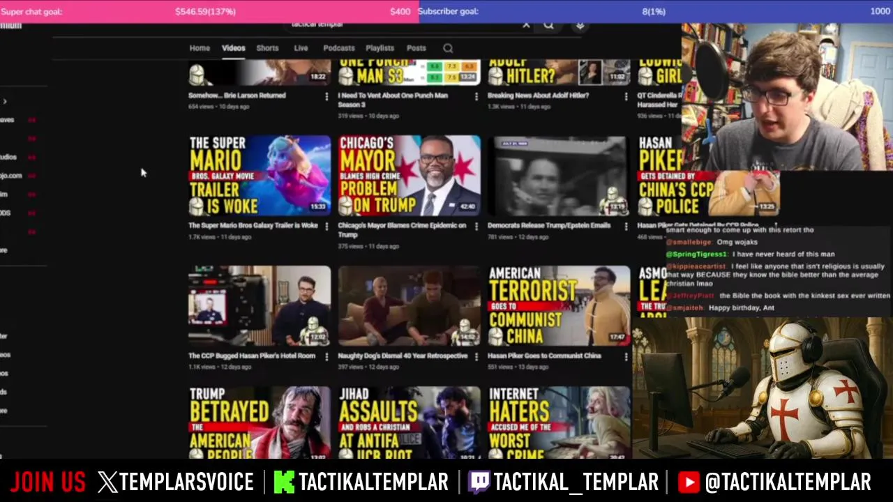Open the Posts tab
Image resolution: width=893 pixels, height=502 pixels.
[x=417, y=48]
